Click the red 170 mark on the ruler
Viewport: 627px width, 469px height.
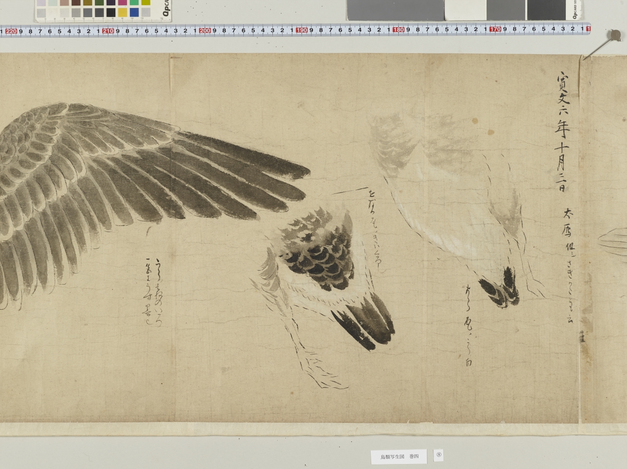click(x=495, y=29)
